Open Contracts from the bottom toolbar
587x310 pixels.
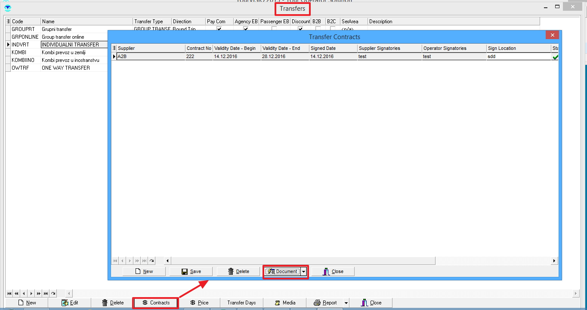(155, 303)
